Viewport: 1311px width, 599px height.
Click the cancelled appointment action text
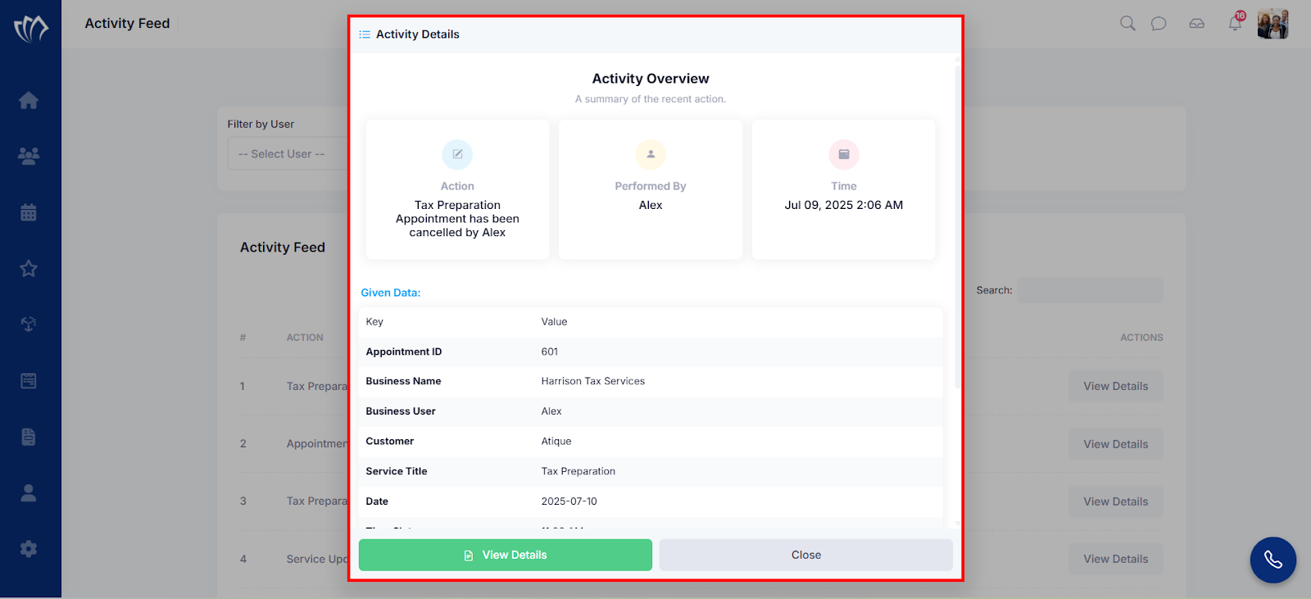pyautogui.click(x=457, y=219)
